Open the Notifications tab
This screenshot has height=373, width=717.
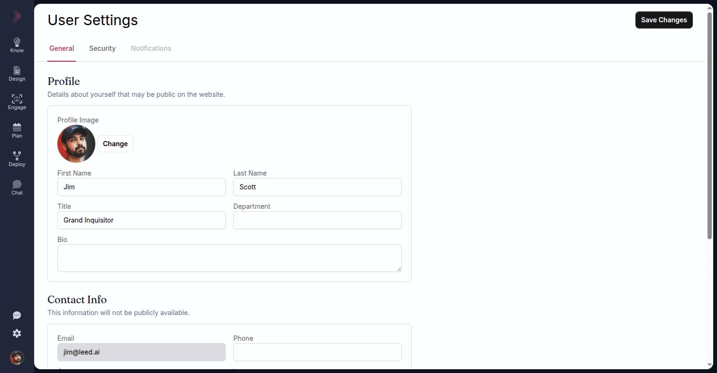click(x=151, y=48)
